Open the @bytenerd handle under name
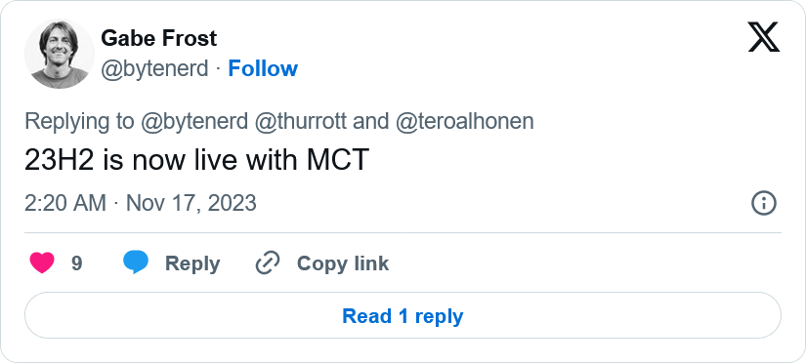 pos(154,69)
